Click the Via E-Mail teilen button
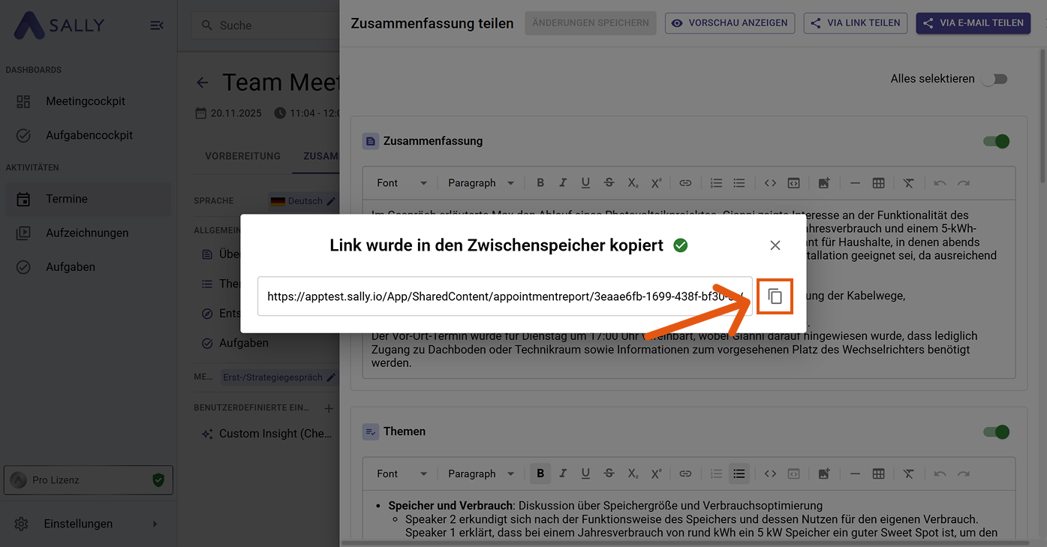Image resolution: width=1047 pixels, height=547 pixels. coord(973,23)
